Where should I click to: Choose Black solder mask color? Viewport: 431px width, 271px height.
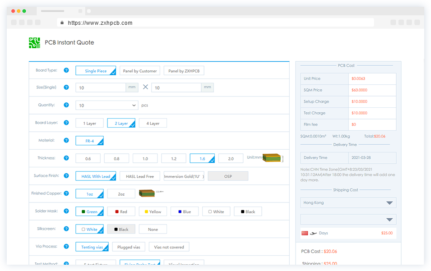click(248, 211)
